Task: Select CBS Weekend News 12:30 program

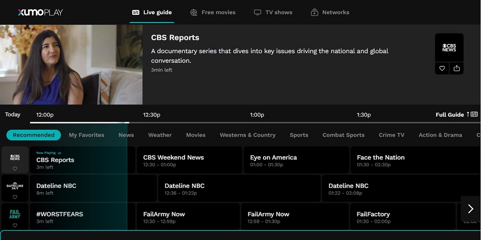Action: click(189, 160)
